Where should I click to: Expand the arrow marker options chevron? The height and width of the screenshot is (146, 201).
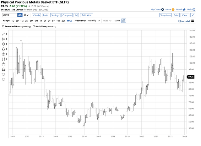click(7, 49)
